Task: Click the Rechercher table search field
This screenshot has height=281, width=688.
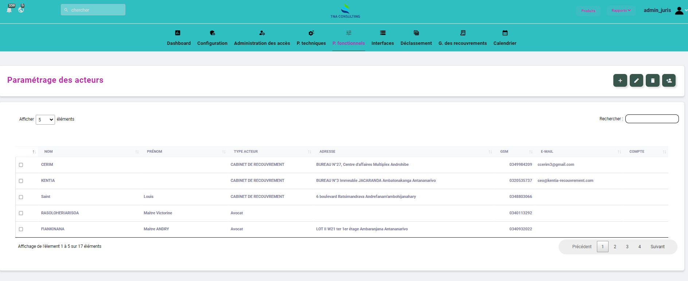Action: coord(652,119)
